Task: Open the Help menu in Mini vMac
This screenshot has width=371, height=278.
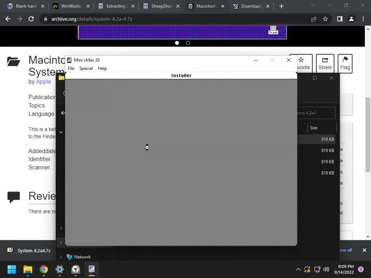Action: (102, 68)
